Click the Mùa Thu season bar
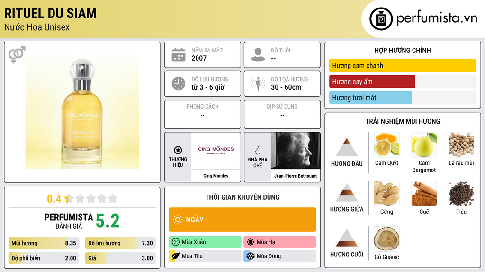 (x=205, y=256)
